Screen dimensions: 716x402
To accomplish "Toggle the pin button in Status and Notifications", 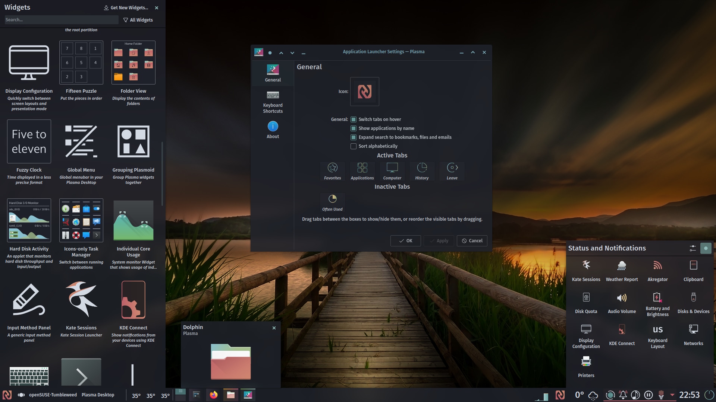I will click(x=706, y=248).
